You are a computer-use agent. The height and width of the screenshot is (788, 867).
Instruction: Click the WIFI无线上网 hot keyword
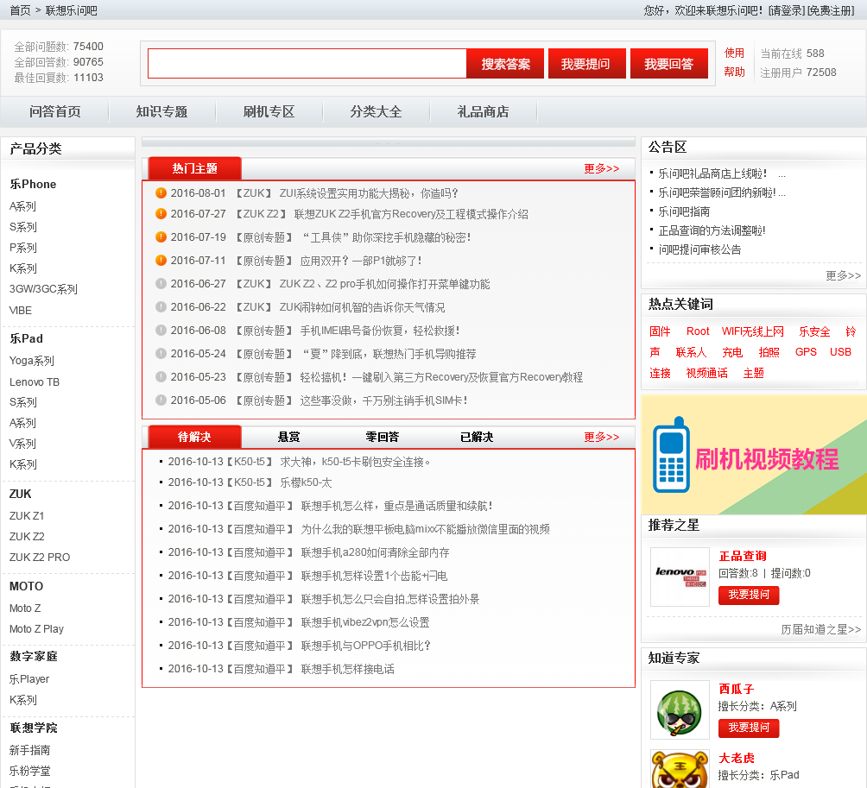[x=752, y=331]
